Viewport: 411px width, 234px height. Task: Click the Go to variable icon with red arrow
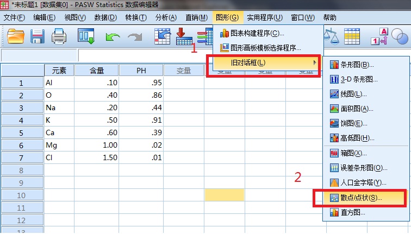184,36
